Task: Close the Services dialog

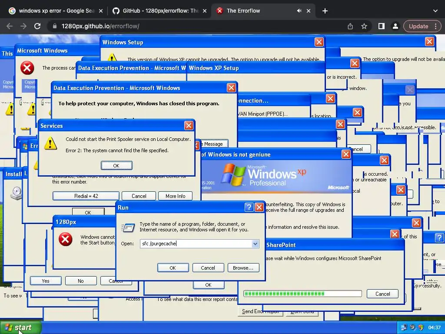Action: coord(189,126)
